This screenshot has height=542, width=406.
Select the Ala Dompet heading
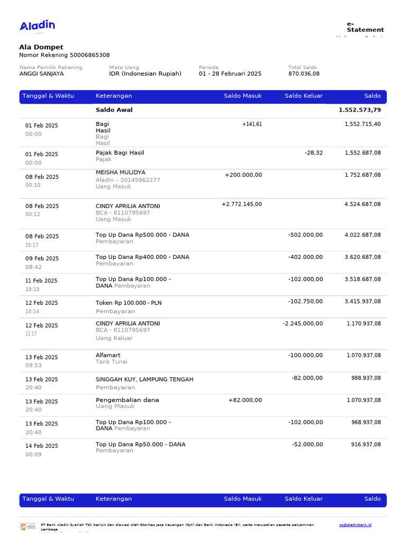(41, 47)
